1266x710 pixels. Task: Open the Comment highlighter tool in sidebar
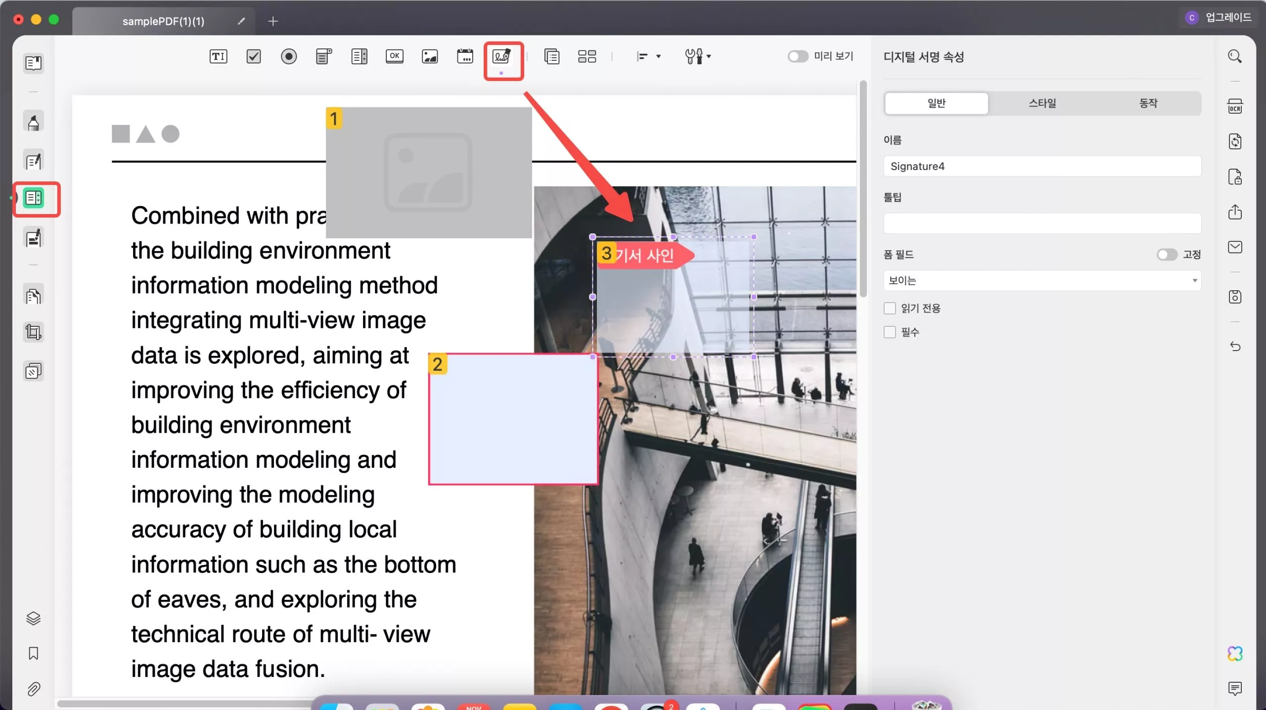[x=34, y=122]
